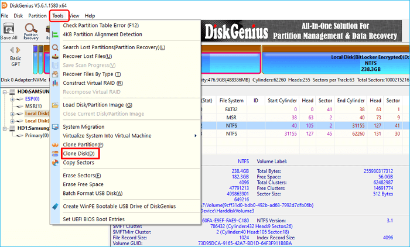The image size is (410, 247).
Task: Choose Search Lost Partitions(Partition Recovery)
Action: tap(114, 47)
